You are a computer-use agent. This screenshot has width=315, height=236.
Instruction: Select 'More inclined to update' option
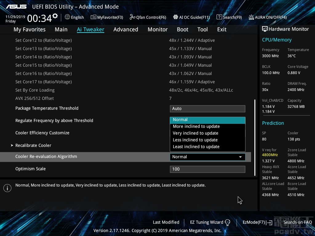[196, 126]
